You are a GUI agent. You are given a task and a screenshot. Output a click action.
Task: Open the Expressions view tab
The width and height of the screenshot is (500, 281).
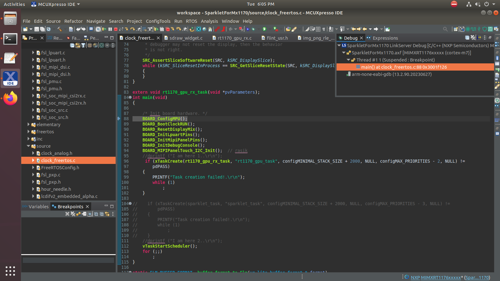tap(385, 38)
